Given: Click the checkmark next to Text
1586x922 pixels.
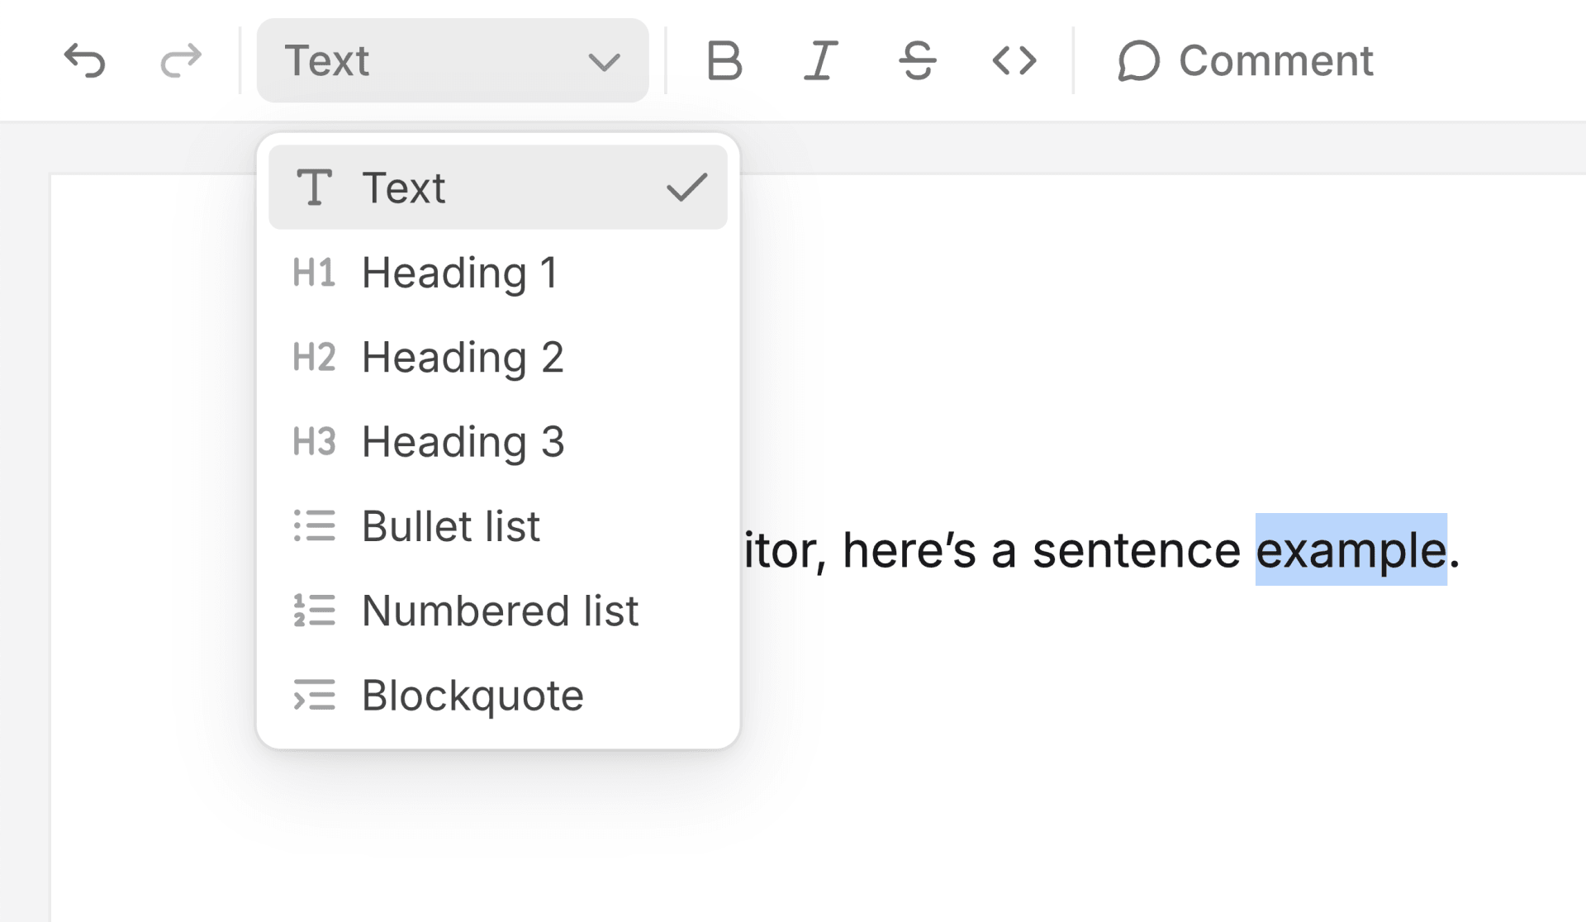Looking at the screenshot, I should (688, 188).
